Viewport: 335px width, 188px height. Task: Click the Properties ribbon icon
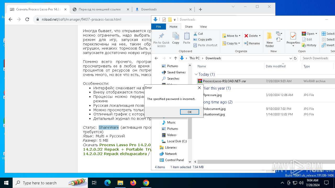tap(293, 40)
